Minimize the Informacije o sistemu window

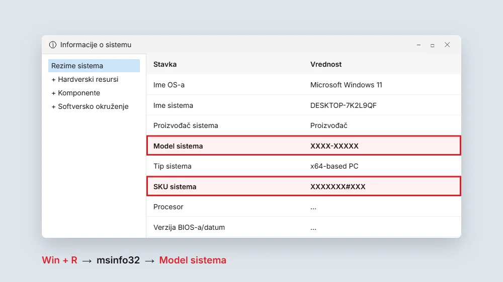pyautogui.click(x=418, y=45)
